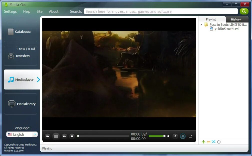Viewport: 252px width, 156px height.
Task: Click the version 2.01.1097 text
Action: 14,151
